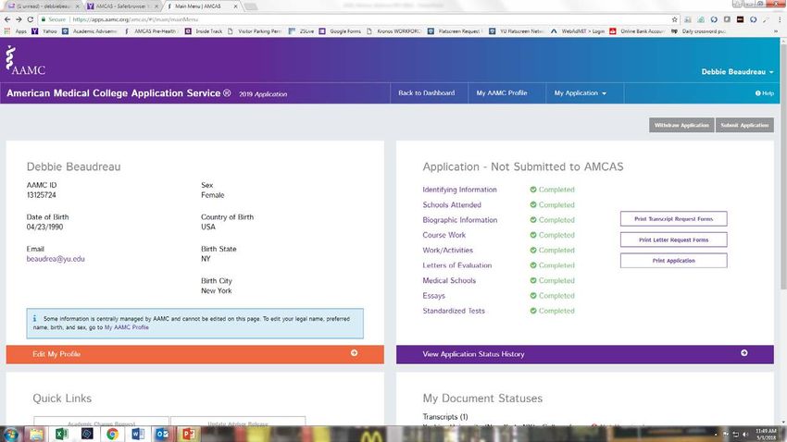Expand the My Application dropdown menu

point(581,93)
